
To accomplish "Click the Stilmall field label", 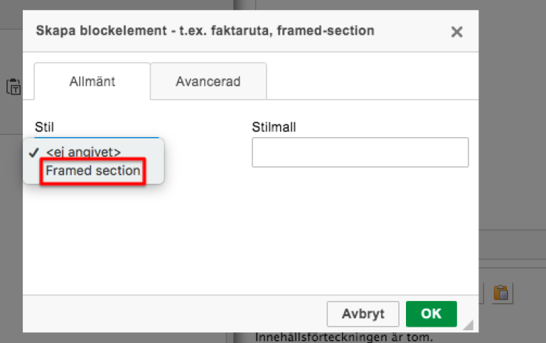I will [x=274, y=127].
